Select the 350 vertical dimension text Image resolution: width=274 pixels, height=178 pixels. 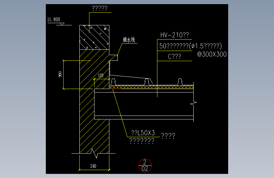pos(60,74)
